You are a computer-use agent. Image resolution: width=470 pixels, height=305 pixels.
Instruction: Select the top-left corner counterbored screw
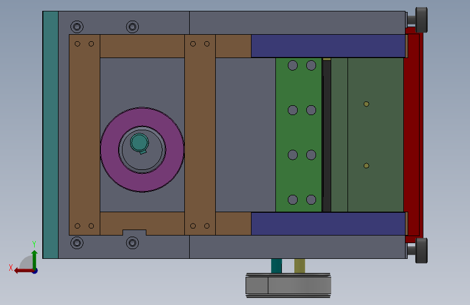tap(77, 27)
